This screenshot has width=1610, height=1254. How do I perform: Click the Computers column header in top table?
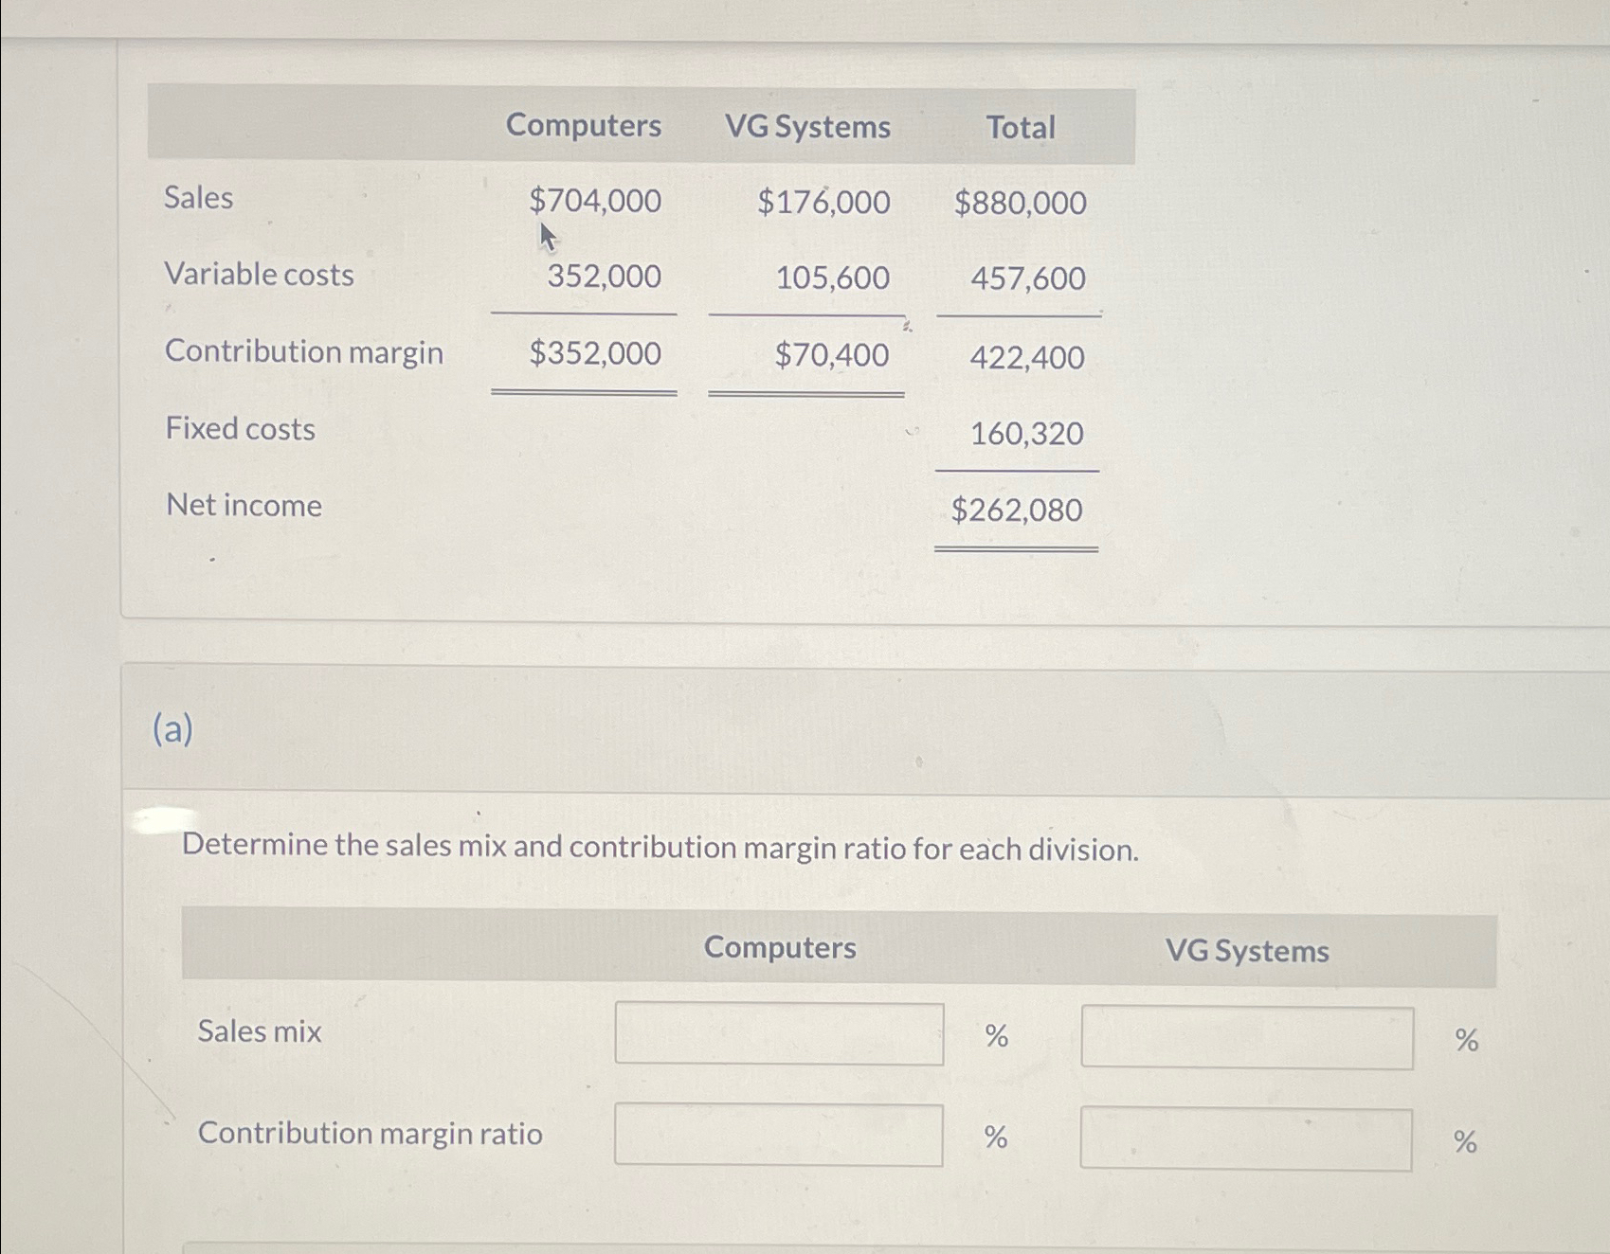(584, 126)
